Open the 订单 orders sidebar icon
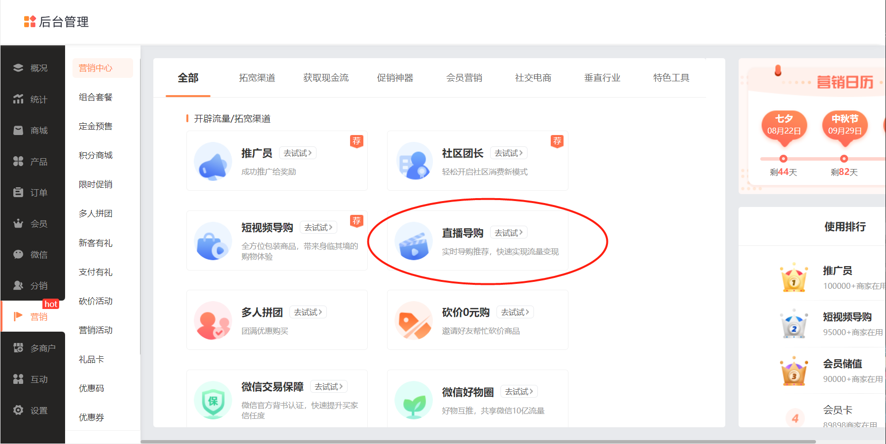The width and height of the screenshot is (886, 444). click(x=18, y=192)
